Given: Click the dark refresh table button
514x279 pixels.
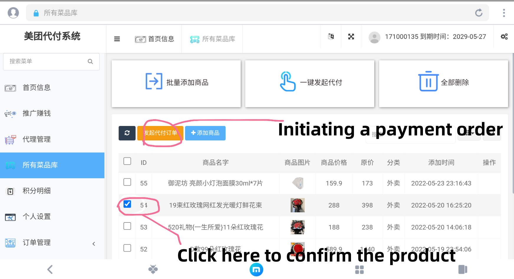Looking at the screenshot, I should pos(127,133).
